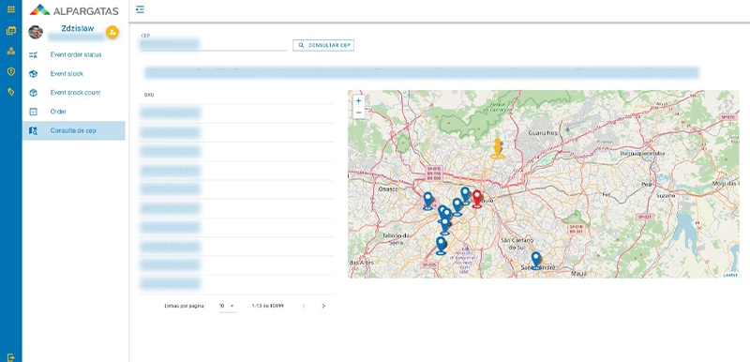750x362 pixels.
Task: Open Event stock menu item
Action: point(74,74)
